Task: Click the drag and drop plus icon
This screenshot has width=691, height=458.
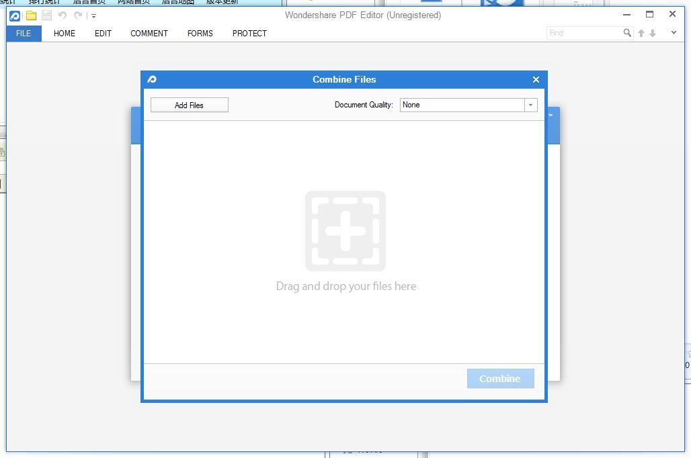Action: pyautogui.click(x=345, y=231)
